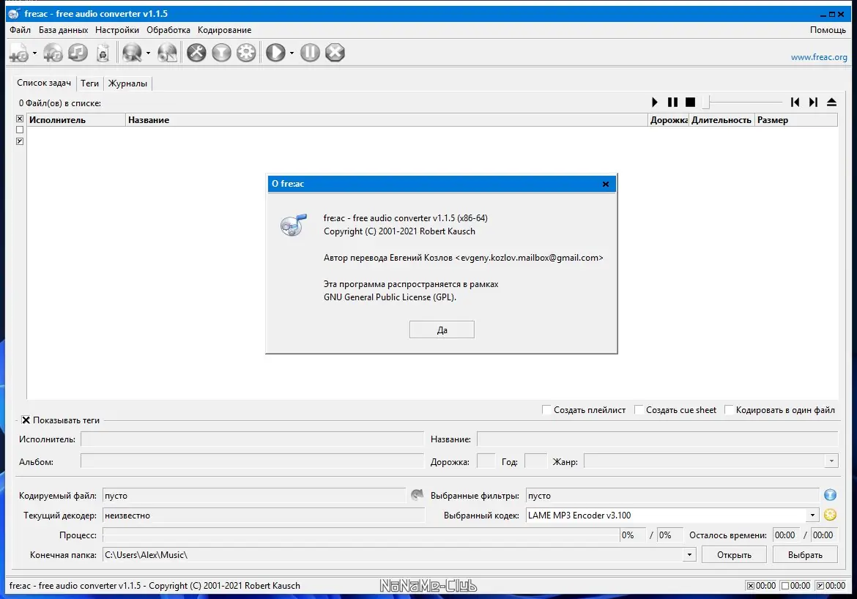857x599 pixels.
Task: Open the Файл menu
Action: point(21,30)
